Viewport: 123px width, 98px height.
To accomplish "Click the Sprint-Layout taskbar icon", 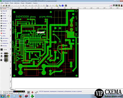I will point(32,96).
